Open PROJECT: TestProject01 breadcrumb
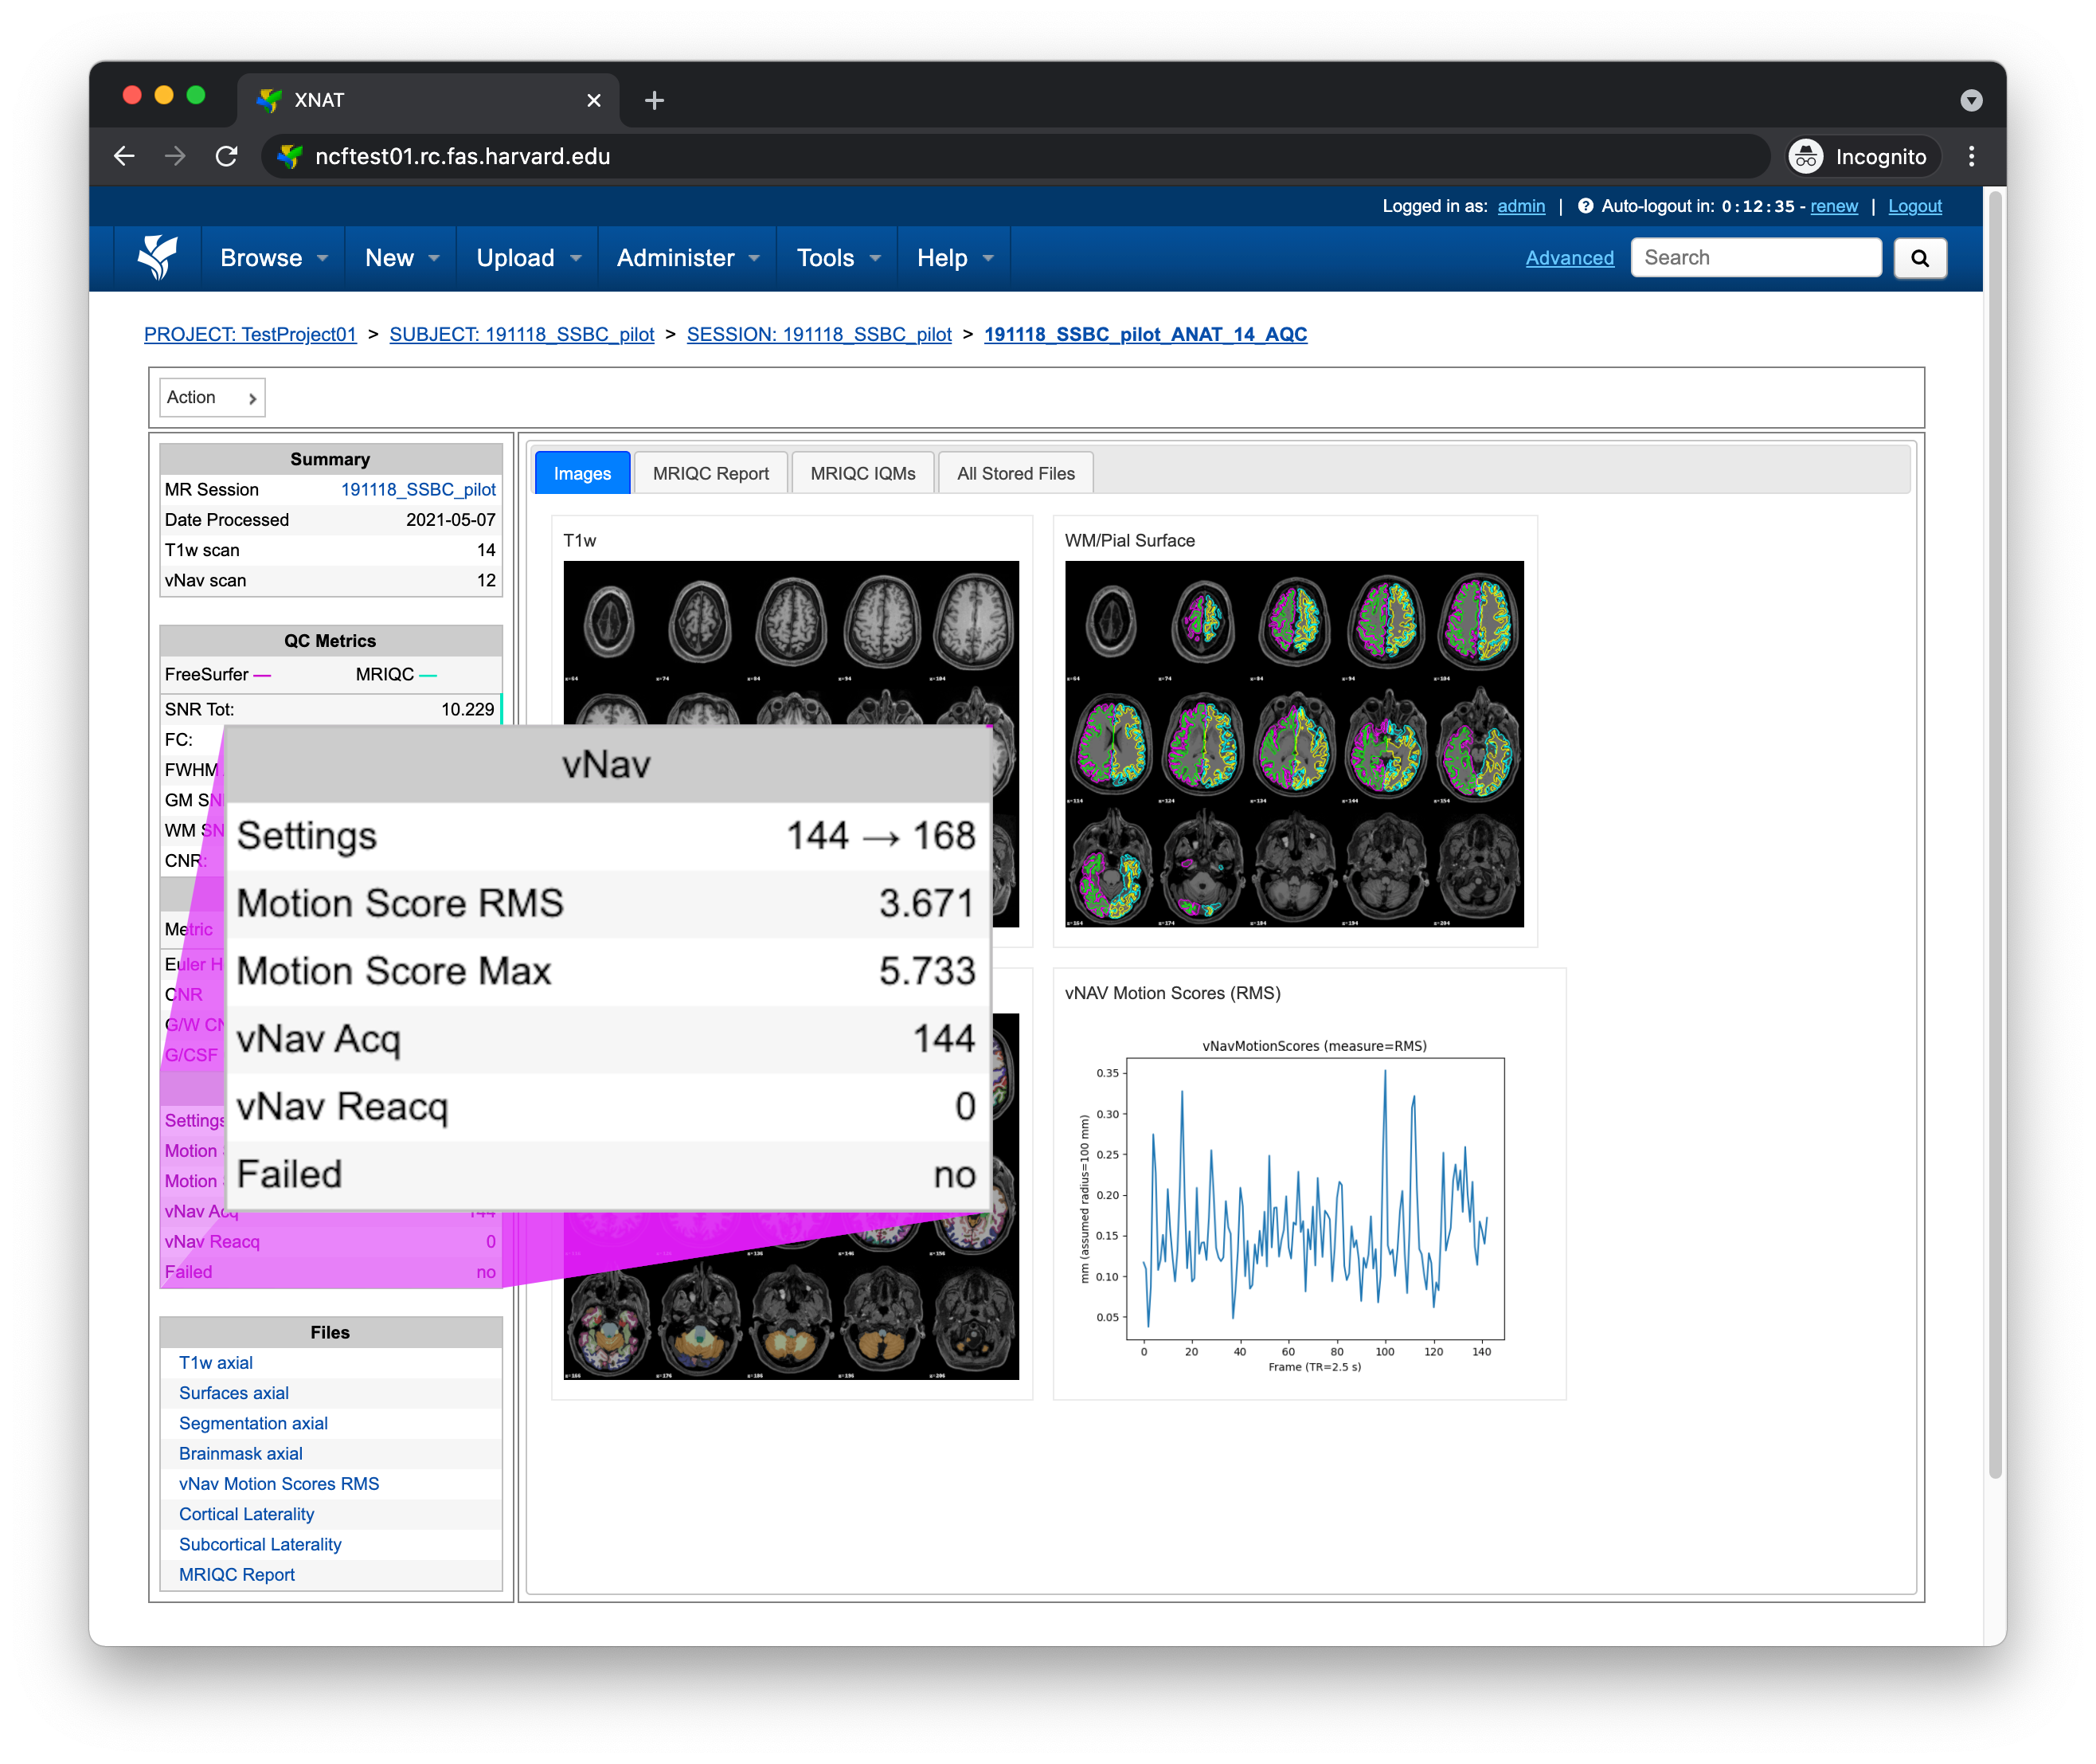The height and width of the screenshot is (1764, 2096). 250,334
